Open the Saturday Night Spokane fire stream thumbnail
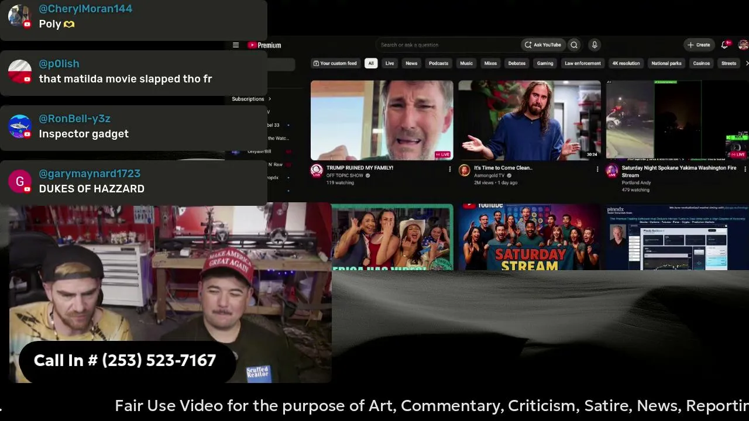Screen dimensions: 749x421 677,120
